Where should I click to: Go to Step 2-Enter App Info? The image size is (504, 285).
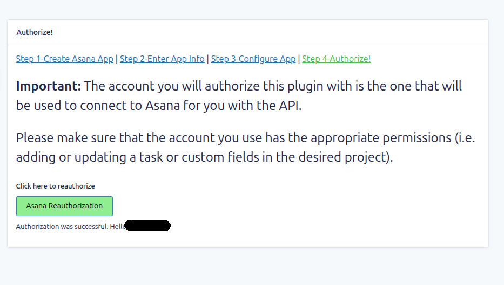162,59
